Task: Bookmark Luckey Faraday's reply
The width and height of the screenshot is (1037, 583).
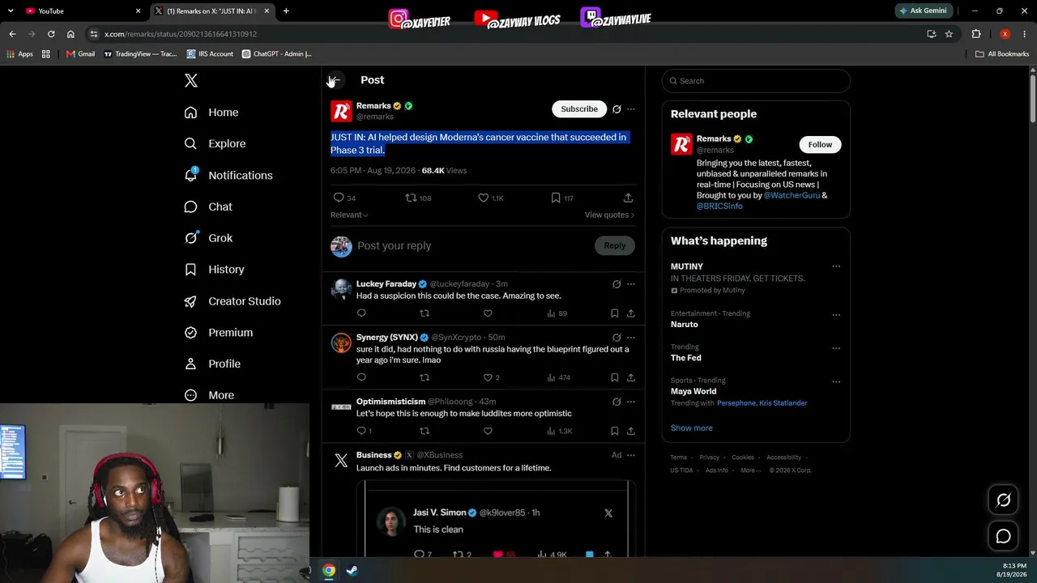Action: (x=615, y=313)
